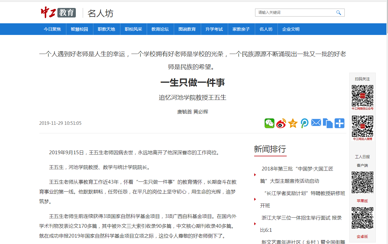This screenshot has height=244, width=388.
Task: Share article by email envelope icon
Action: [x=316, y=123]
